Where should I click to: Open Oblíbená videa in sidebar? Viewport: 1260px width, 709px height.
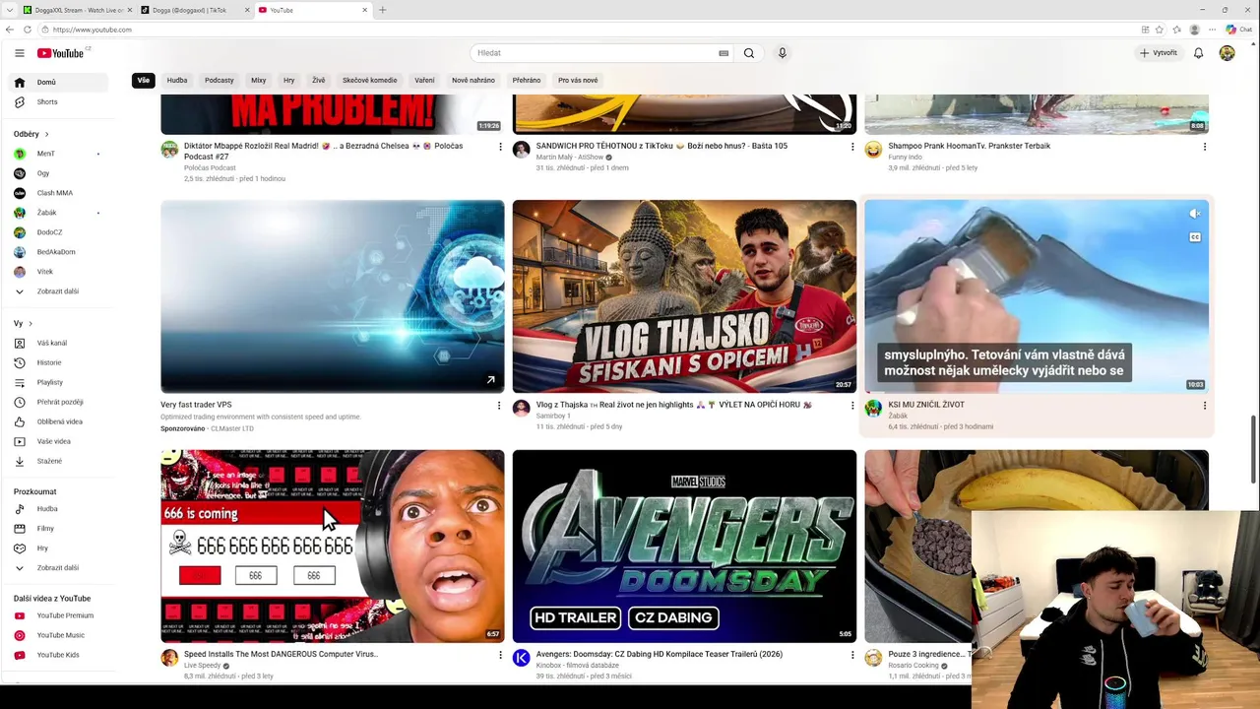(x=59, y=421)
